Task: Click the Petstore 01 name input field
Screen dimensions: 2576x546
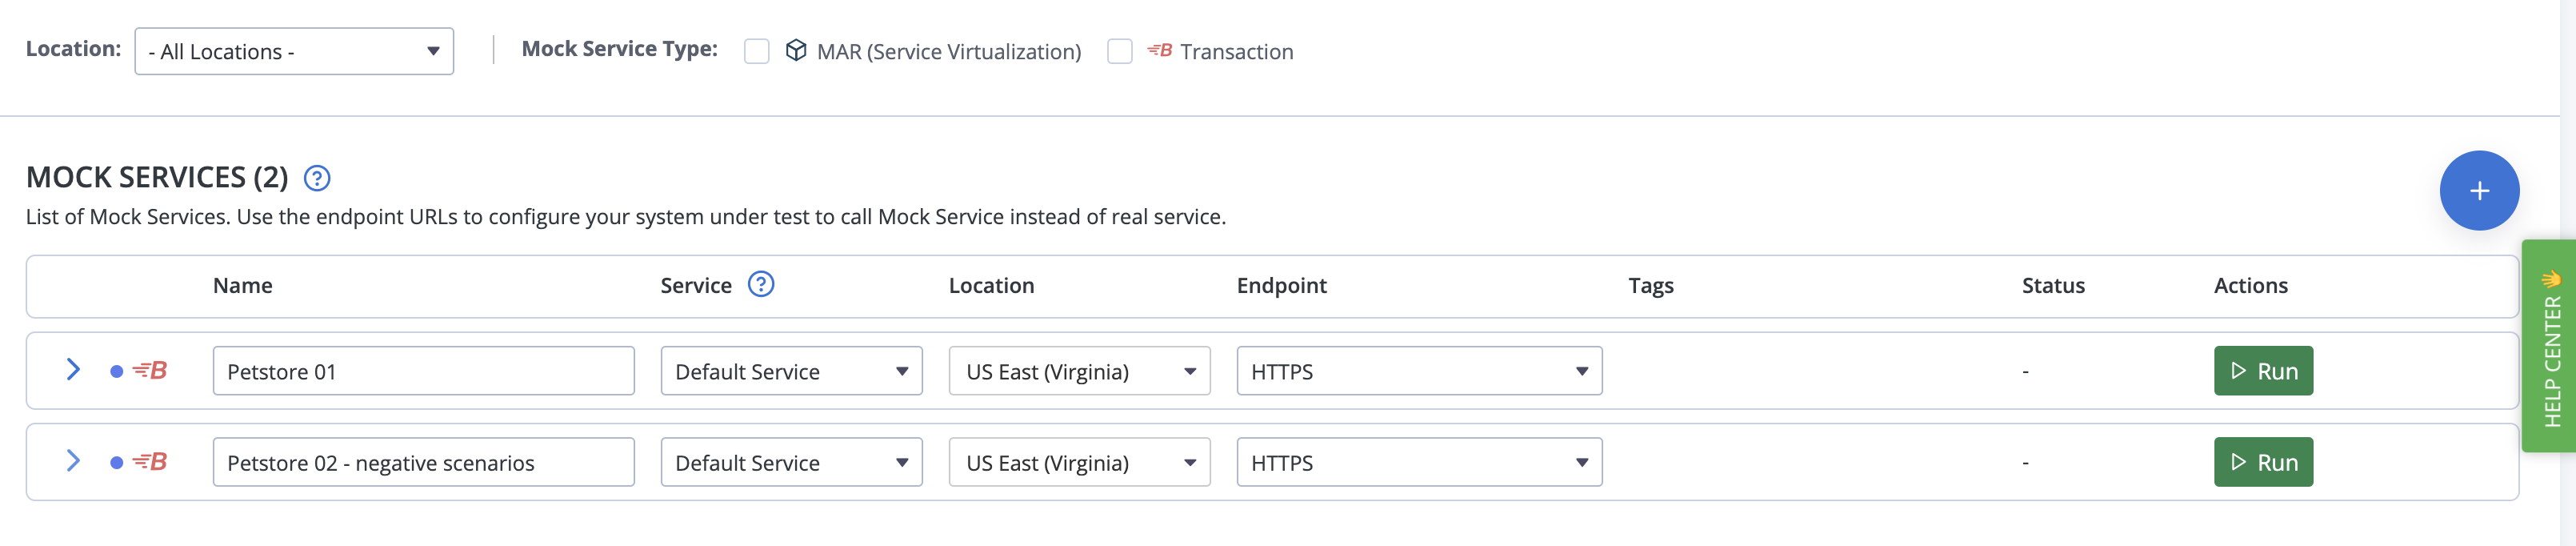Action: click(423, 371)
